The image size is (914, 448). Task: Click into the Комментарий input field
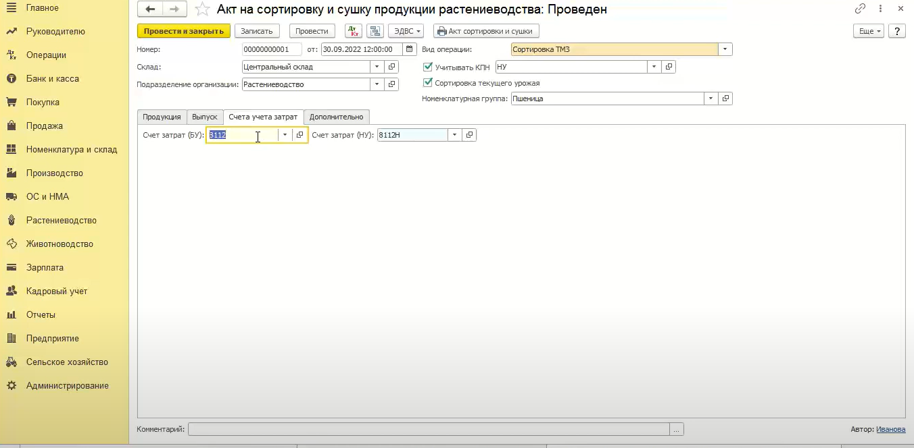click(x=428, y=429)
